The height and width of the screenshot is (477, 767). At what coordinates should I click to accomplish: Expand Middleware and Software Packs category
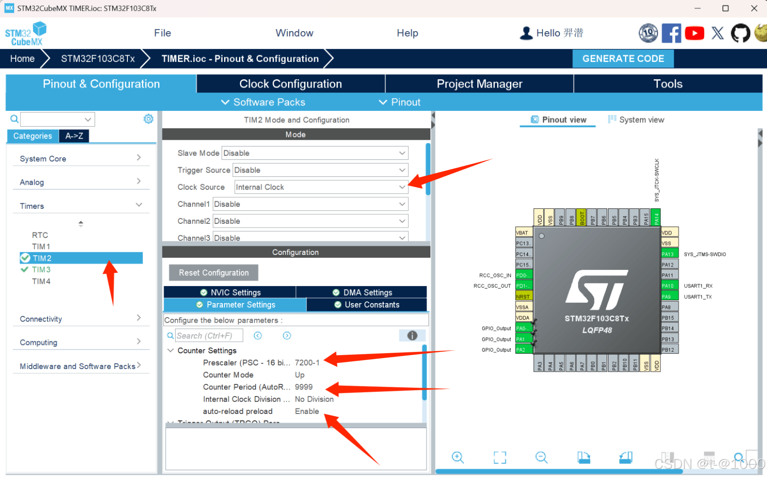81,366
